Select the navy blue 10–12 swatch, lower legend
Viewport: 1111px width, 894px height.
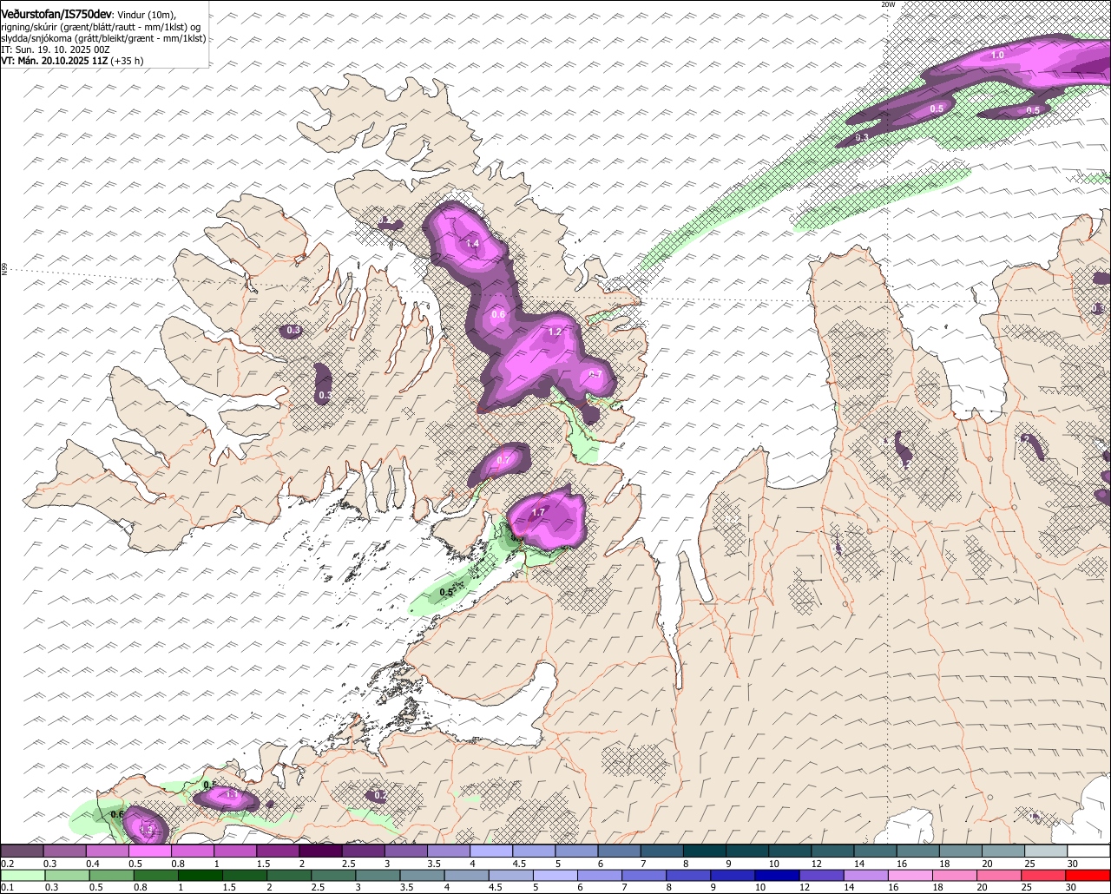pos(779,874)
